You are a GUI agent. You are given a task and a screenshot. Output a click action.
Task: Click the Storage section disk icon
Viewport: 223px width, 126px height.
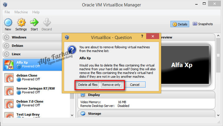(83, 114)
